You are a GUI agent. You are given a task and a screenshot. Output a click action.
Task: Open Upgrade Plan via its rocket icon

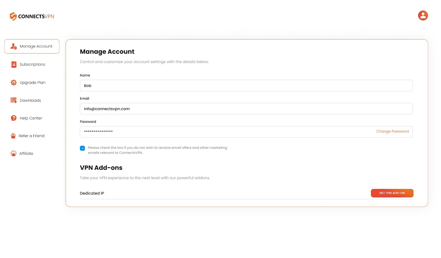click(13, 82)
